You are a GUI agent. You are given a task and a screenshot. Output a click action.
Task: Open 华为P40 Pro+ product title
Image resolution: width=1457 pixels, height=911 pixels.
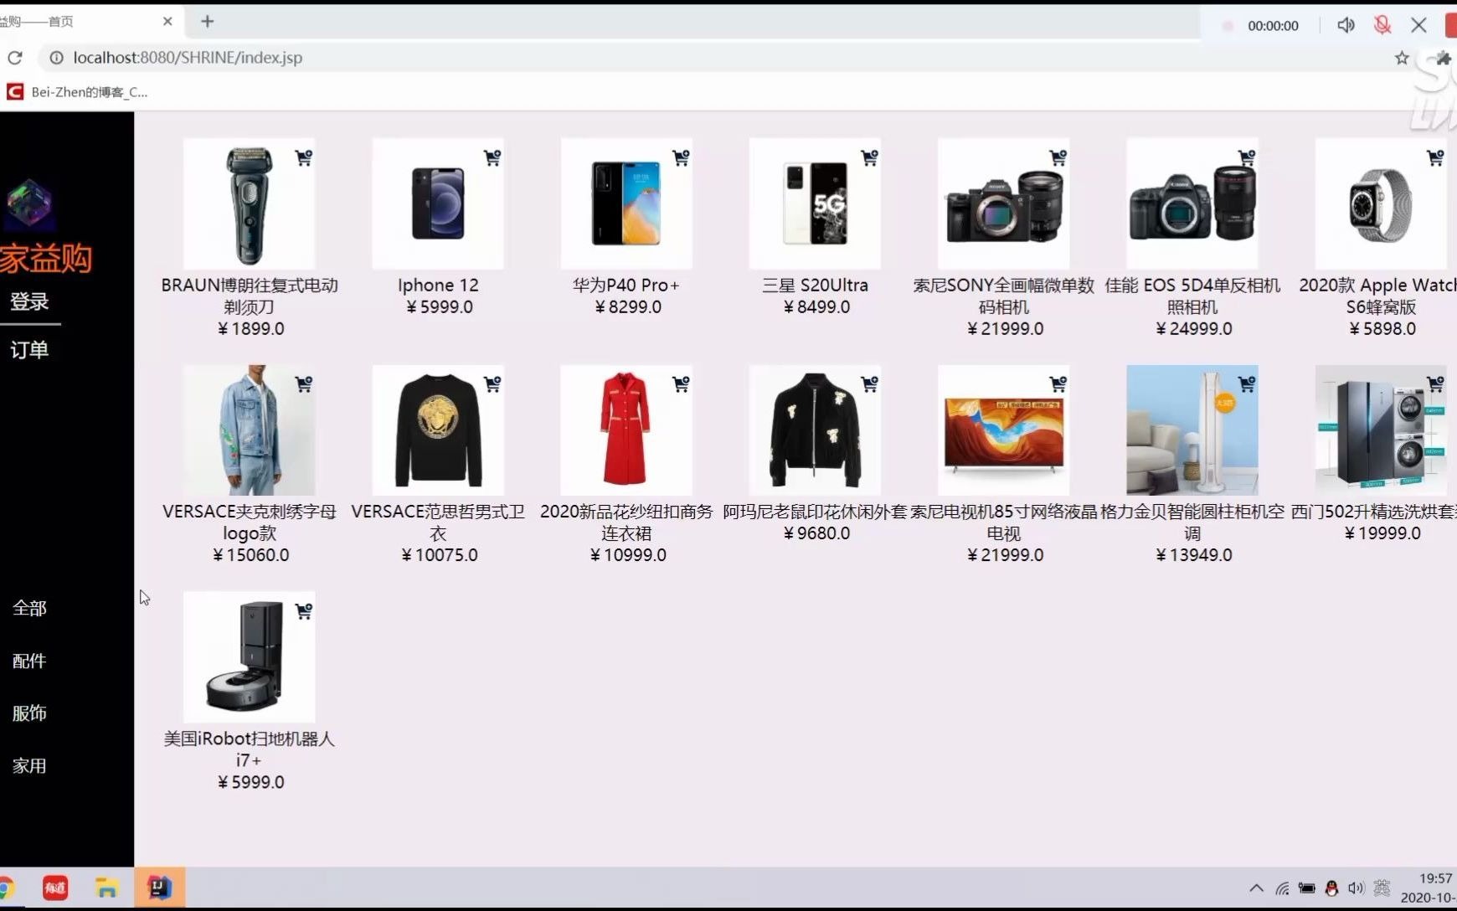[x=626, y=286]
